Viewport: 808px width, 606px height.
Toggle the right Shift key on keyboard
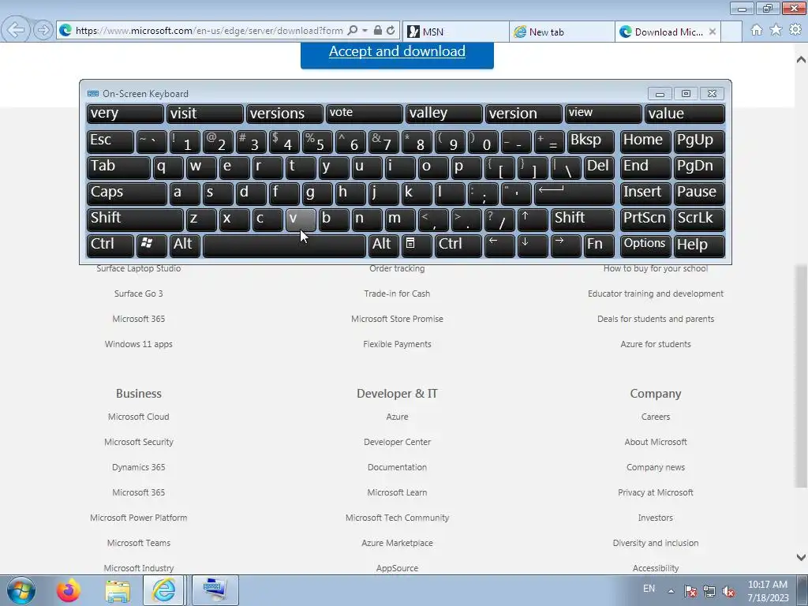click(x=582, y=219)
